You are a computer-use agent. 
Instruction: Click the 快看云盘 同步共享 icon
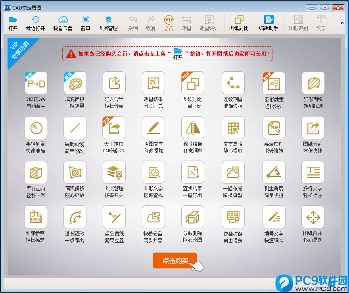153,217
